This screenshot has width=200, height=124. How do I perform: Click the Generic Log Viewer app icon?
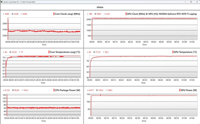click(x=2, y=2)
